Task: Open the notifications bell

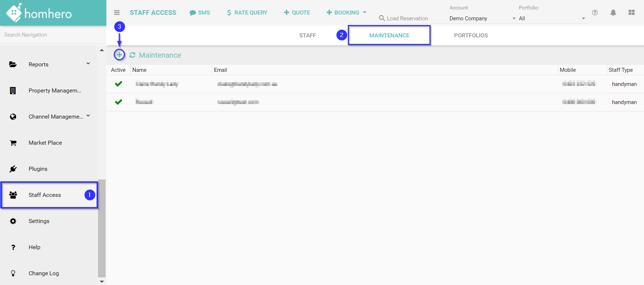Action: pos(613,13)
